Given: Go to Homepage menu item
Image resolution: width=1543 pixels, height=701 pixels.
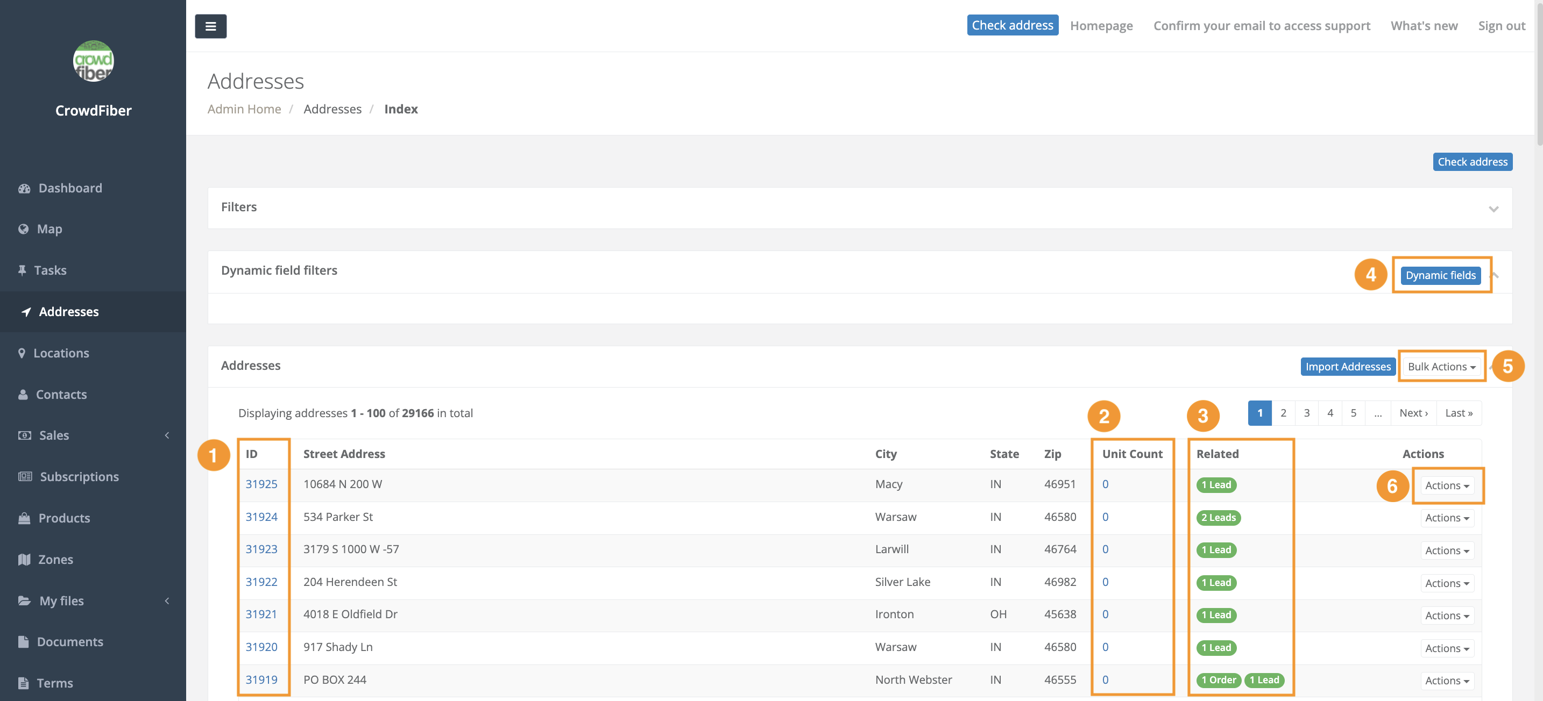Looking at the screenshot, I should [1101, 25].
